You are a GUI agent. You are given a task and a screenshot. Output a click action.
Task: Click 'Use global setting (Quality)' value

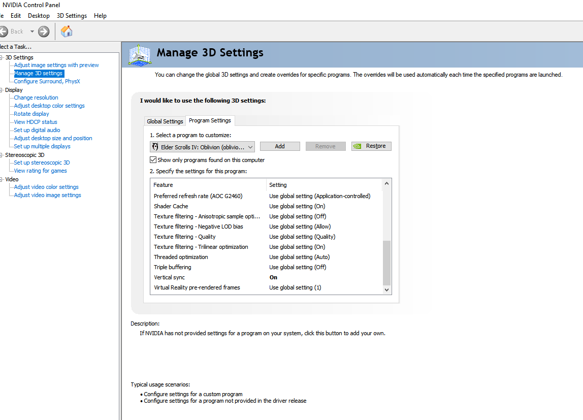click(302, 237)
